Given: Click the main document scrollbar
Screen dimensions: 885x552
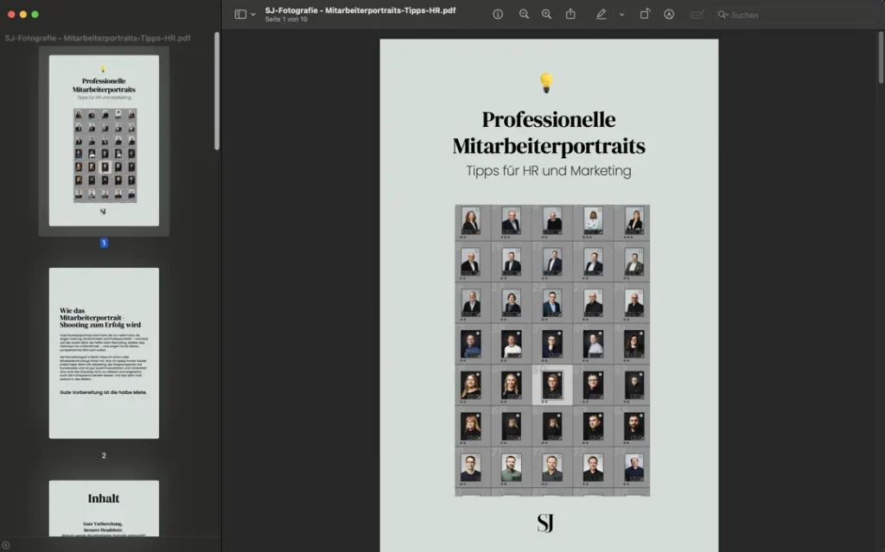Looking at the screenshot, I should (881, 60).
